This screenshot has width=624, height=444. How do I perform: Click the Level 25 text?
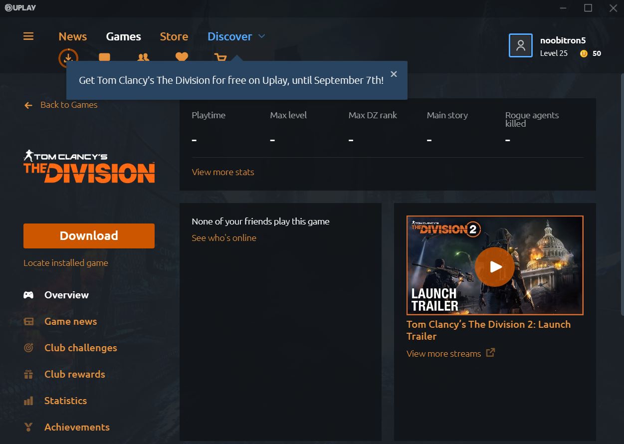(554, 53)
